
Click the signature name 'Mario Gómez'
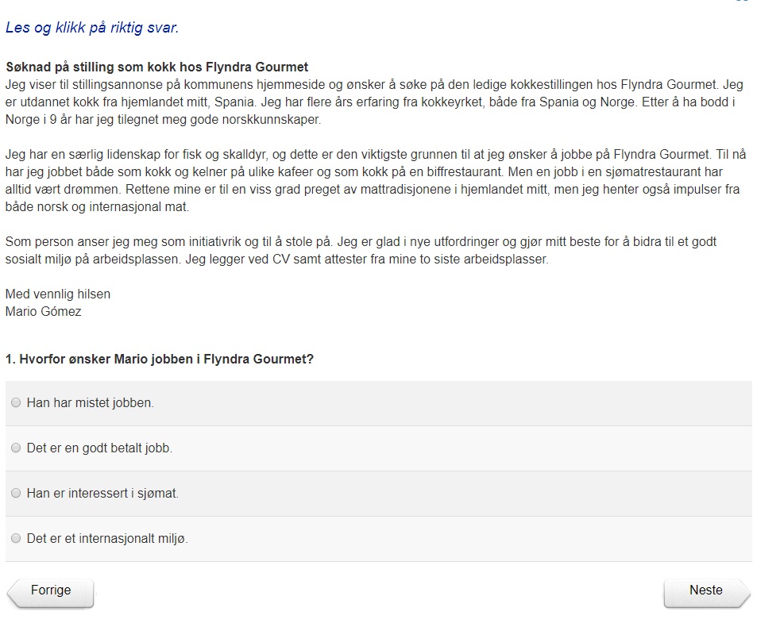[x=43, y=312]
